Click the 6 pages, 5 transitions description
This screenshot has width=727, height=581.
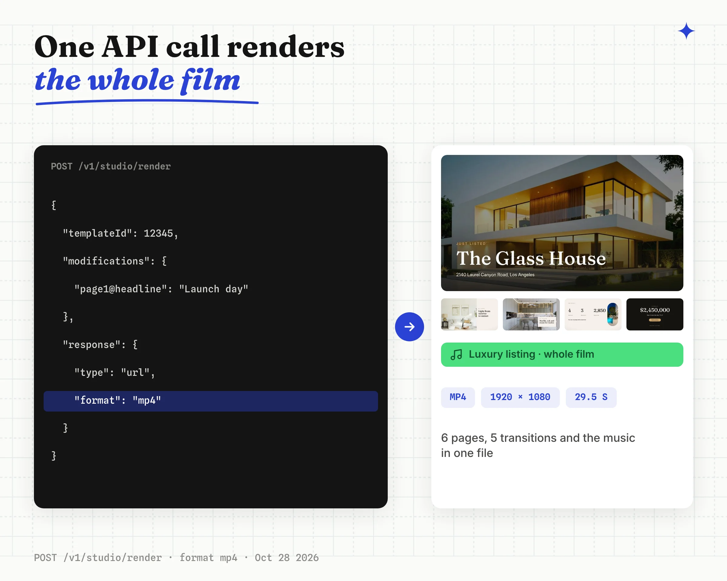click(x=538, y=445)
